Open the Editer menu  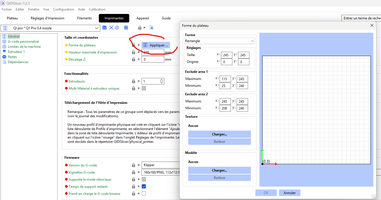pyautogui.click(x=20, y=9)
